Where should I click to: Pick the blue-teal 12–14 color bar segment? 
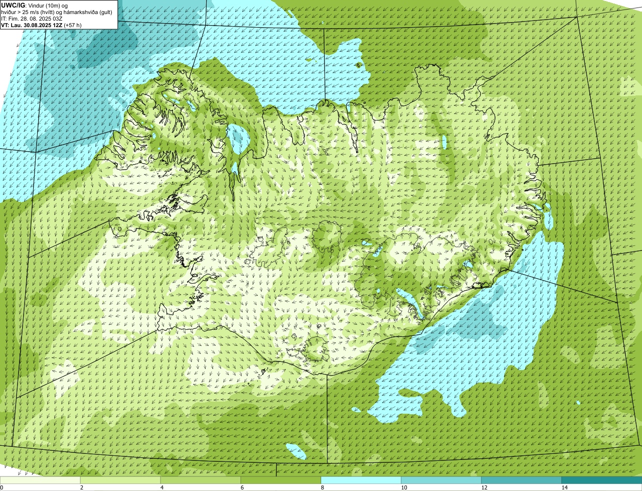(x=522, y=480)
